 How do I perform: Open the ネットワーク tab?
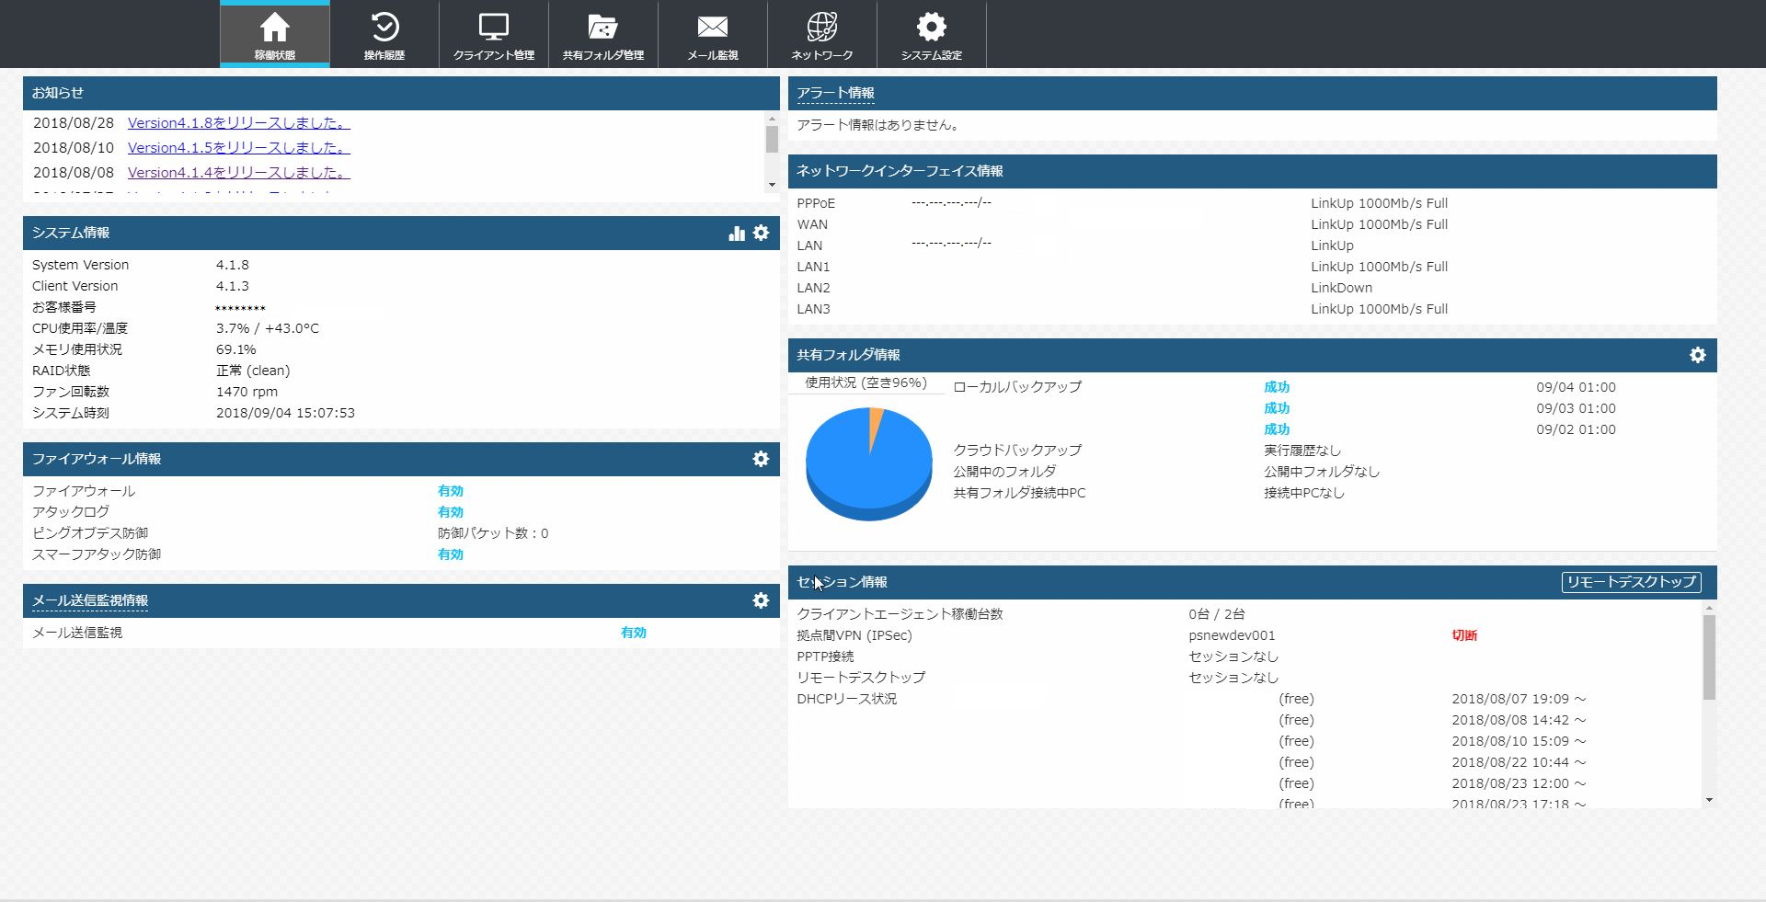tap(821, 35)
